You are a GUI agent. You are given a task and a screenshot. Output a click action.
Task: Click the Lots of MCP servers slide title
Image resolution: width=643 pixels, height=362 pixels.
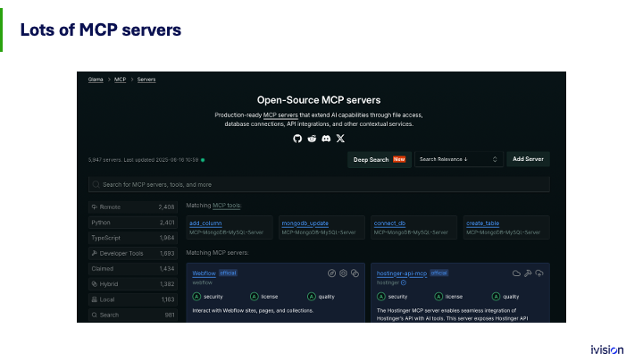point(101,30)
